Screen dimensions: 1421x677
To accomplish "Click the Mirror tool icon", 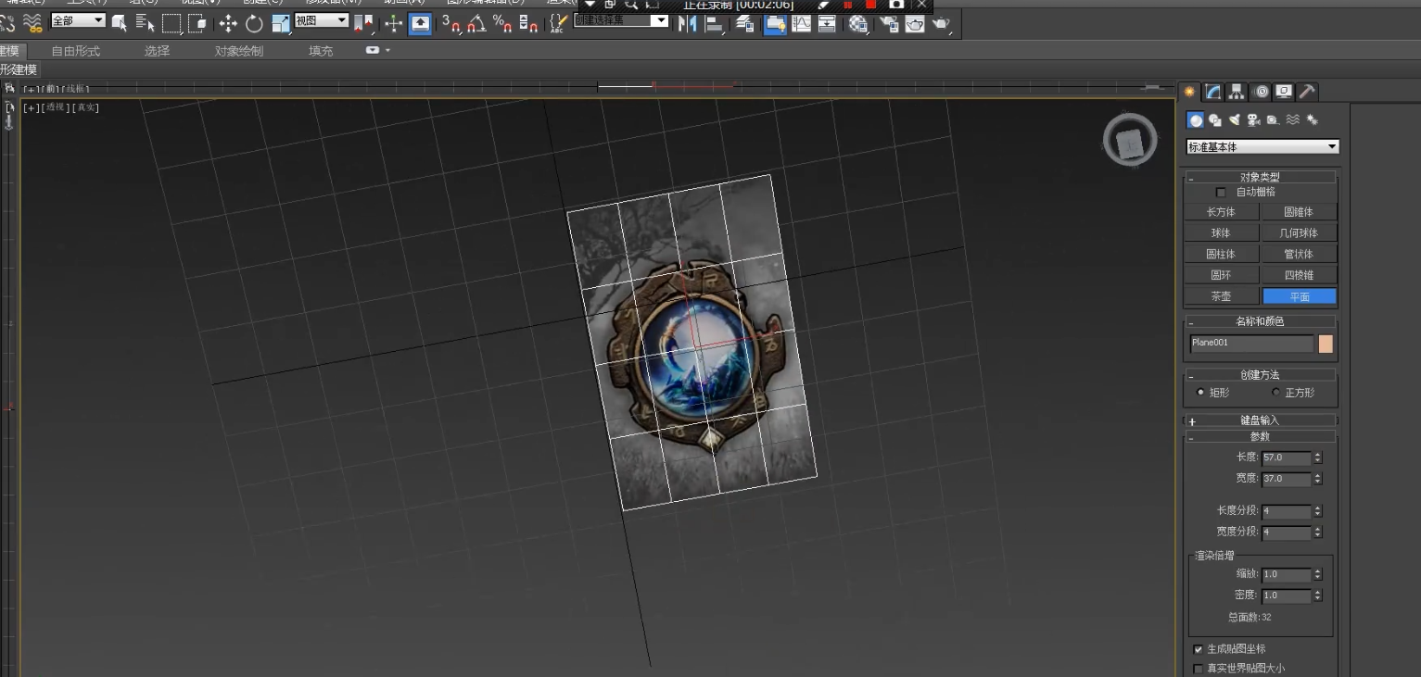I will pos(688,23).
